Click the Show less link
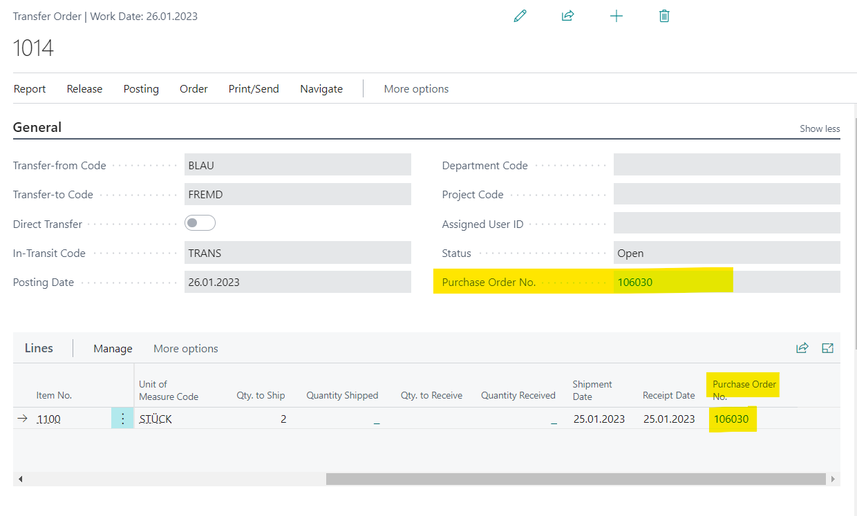The image size is (857, 516). tap(820, 128)
